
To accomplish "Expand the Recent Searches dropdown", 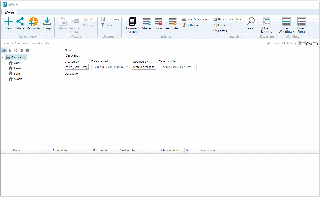I will coord(243,19).
